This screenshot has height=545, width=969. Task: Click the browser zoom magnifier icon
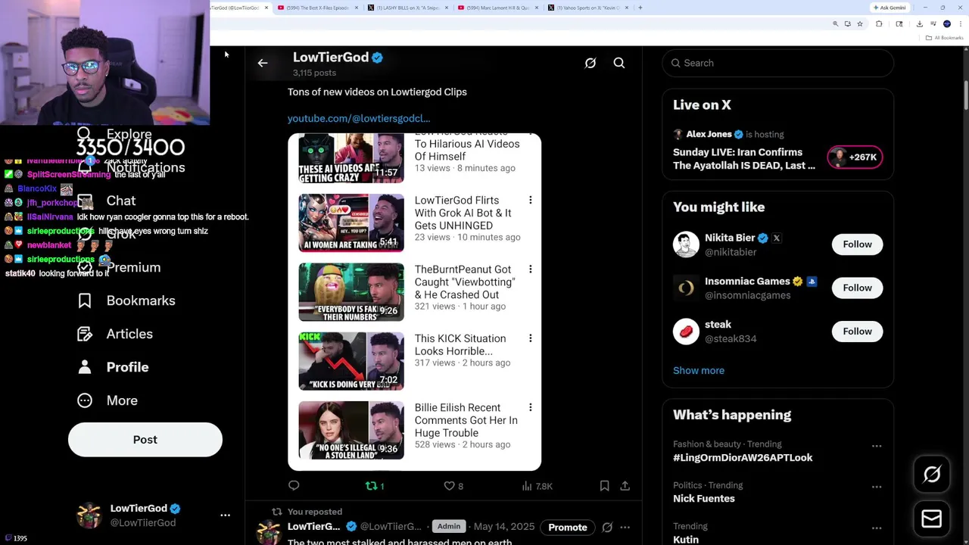[836, 23]
